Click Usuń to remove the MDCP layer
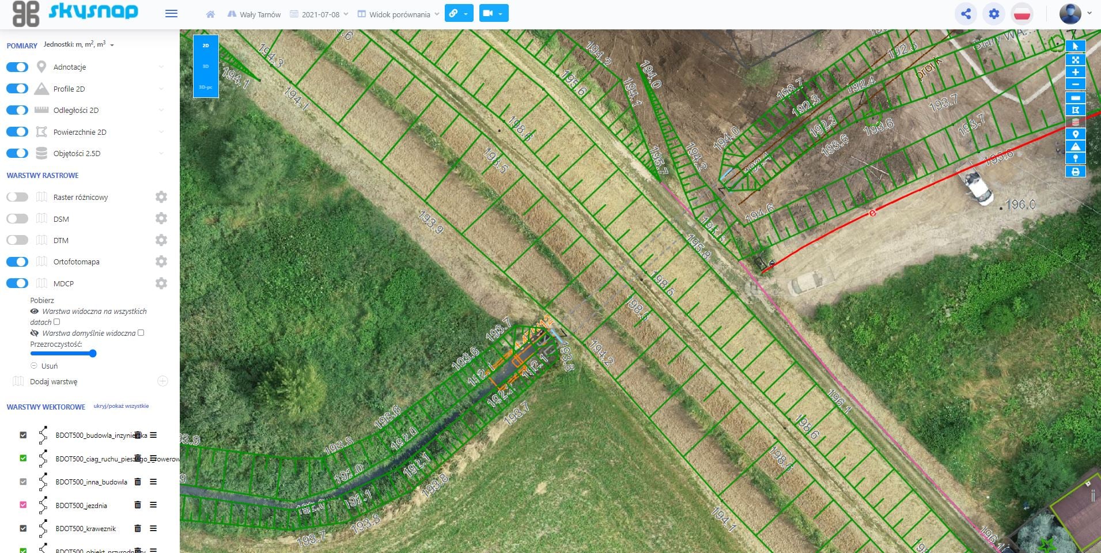This screenshot has height=553, width=1101. (49, 366)
